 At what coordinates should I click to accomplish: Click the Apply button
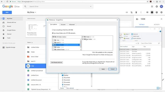point(103,69)
